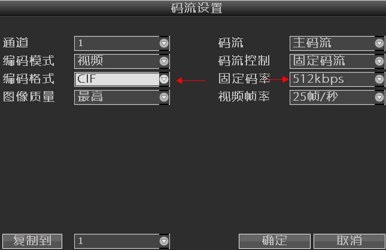Open the 码流控制 dropdown arrow
Image resolution: width=386 pixels, height=250 pixels.
[x=379, y=61]
